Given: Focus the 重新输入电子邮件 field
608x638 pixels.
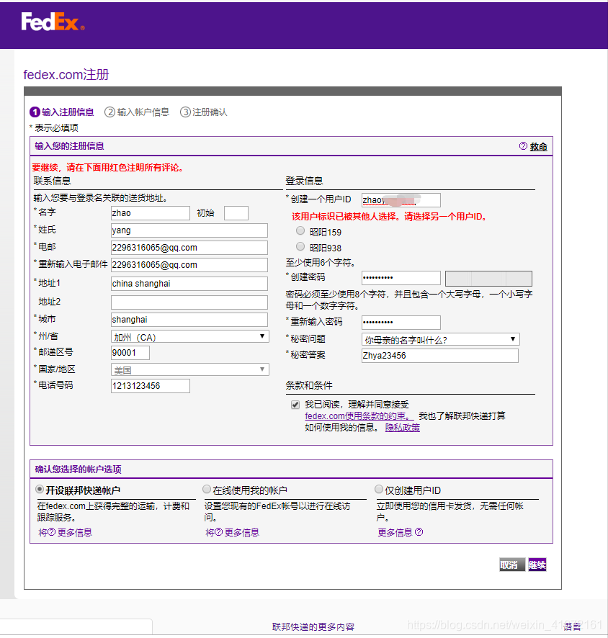Looking at the screenshot, I should (189, 264).
